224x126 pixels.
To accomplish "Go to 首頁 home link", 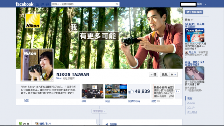I will (x=199, y=4).
